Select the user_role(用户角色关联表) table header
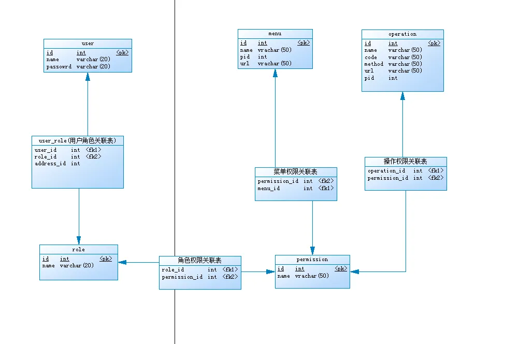Viewport: 519px width, 344px height. 78,141
